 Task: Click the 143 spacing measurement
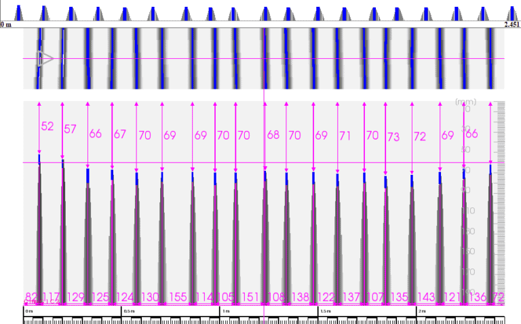tap(427, 297)
